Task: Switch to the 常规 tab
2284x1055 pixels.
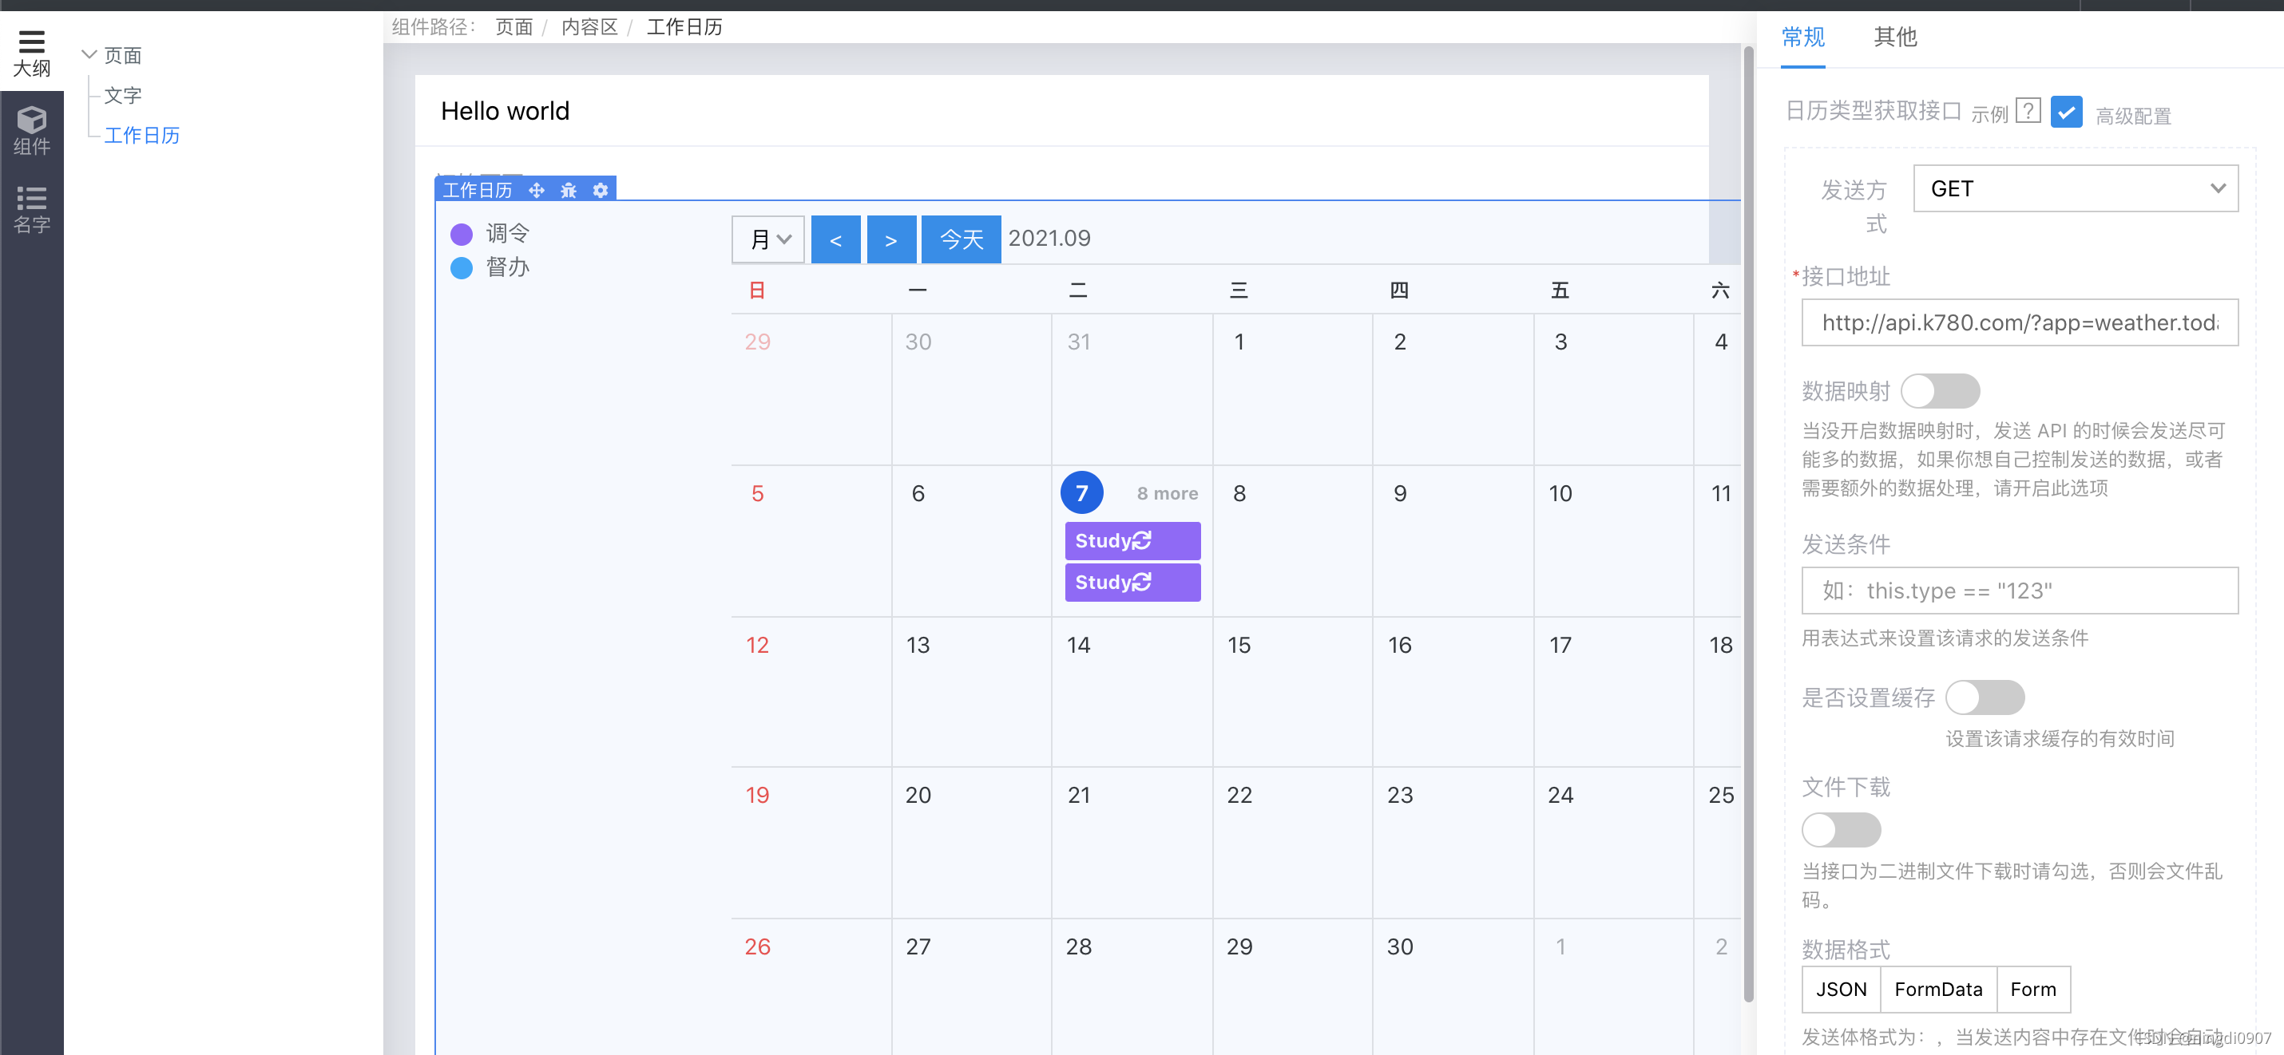Action: 1802,38
